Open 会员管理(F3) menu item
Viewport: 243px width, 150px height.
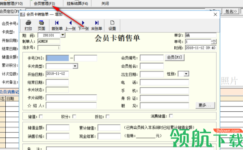44,3
